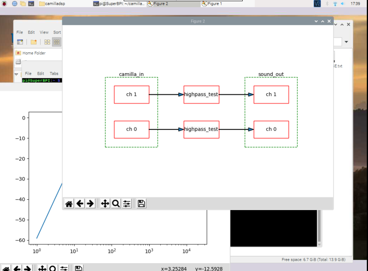
Task: Select Figure 1 Zoom tool
Action: tap(53, 268)
